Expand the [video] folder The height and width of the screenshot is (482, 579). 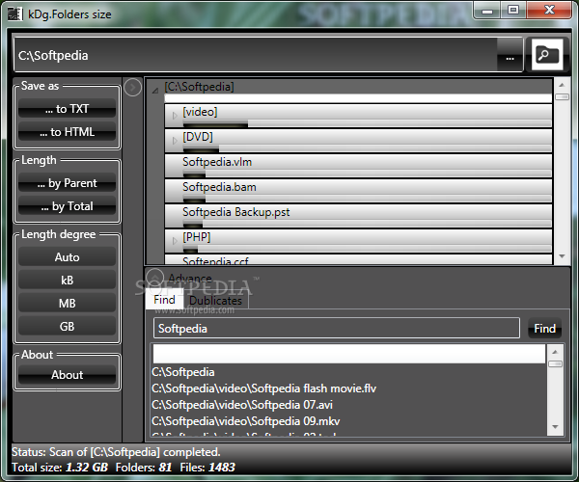tap(175, 116)
